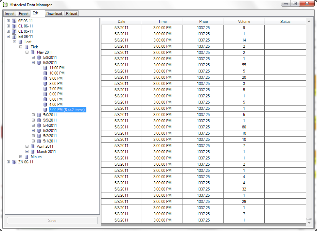This screenshot has height=231, width=317.
Task: Sort by the Volume column header
Action: (x=244, y=22)
